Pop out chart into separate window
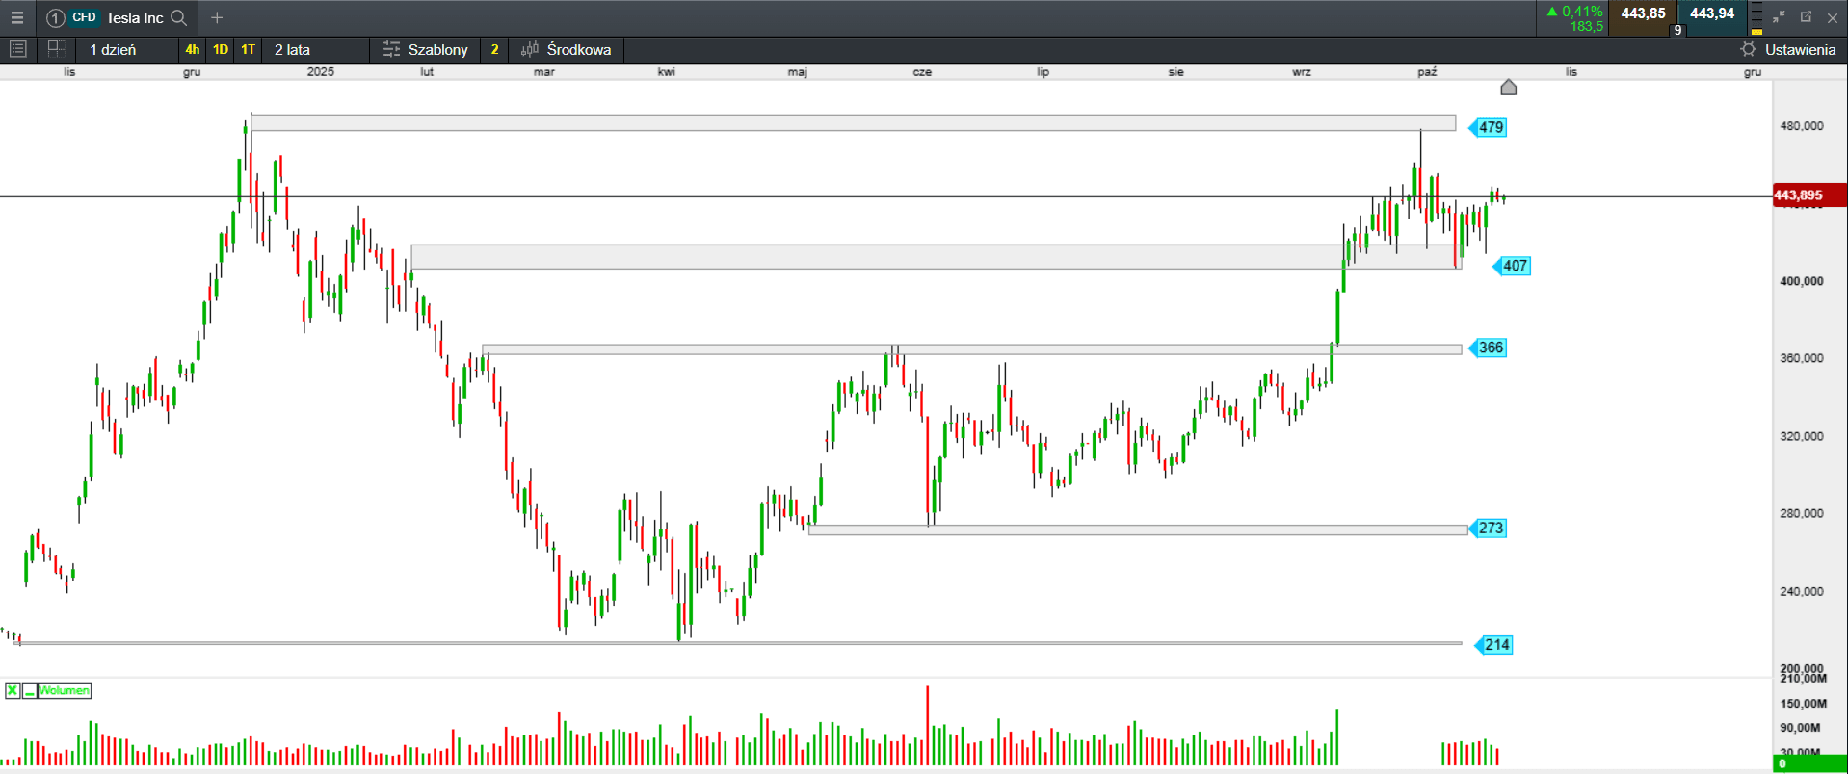This screenshot has width=1848, height=774. [x=1806, y=17]
